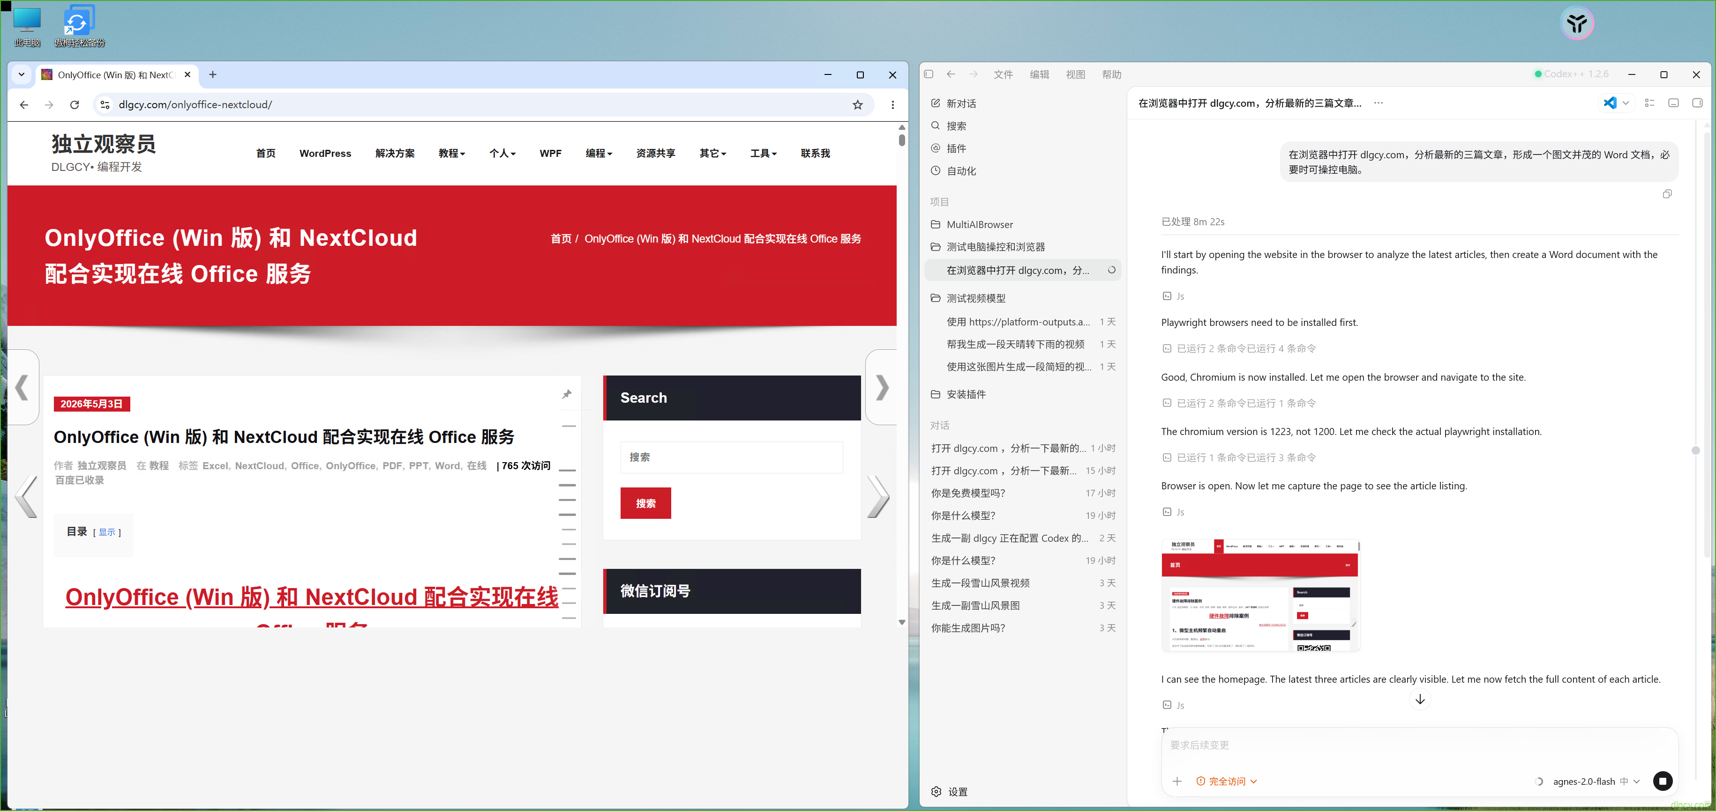Click the pin icon on the article card
Viewport: 1716px width, 811px height.
(x=566, y=395)
